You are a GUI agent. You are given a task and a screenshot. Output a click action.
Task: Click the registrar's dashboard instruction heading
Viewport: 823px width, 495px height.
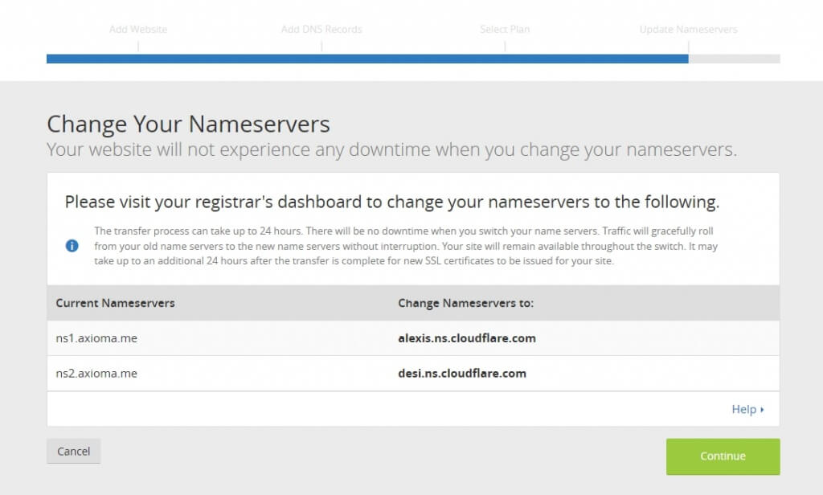(392, 202)
